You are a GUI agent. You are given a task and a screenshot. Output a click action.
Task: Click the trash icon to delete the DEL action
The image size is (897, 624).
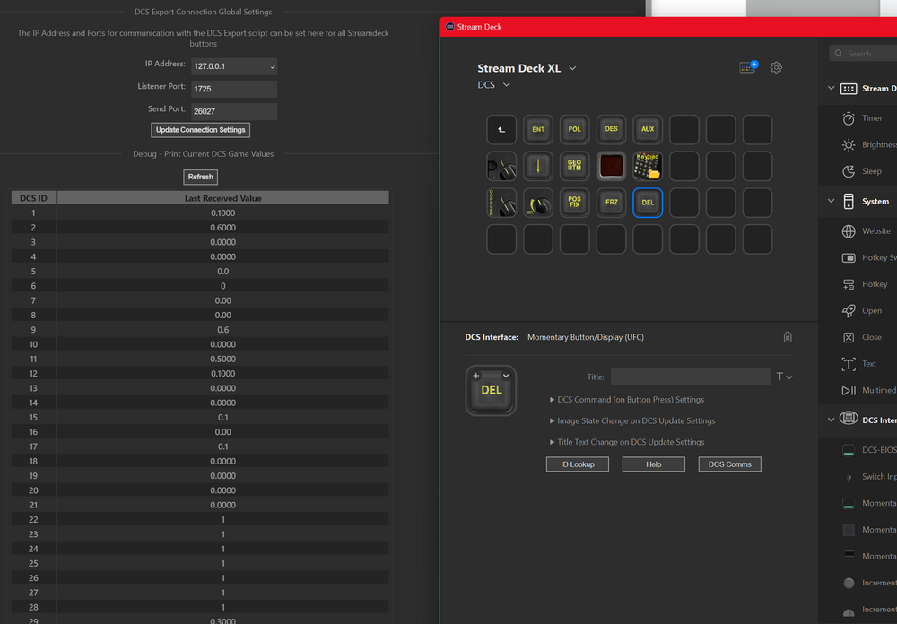(787, 337)
